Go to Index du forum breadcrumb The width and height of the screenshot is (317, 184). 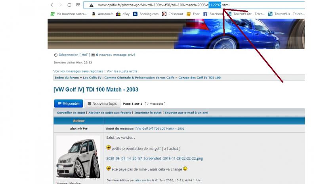click(x=67, y=78)
